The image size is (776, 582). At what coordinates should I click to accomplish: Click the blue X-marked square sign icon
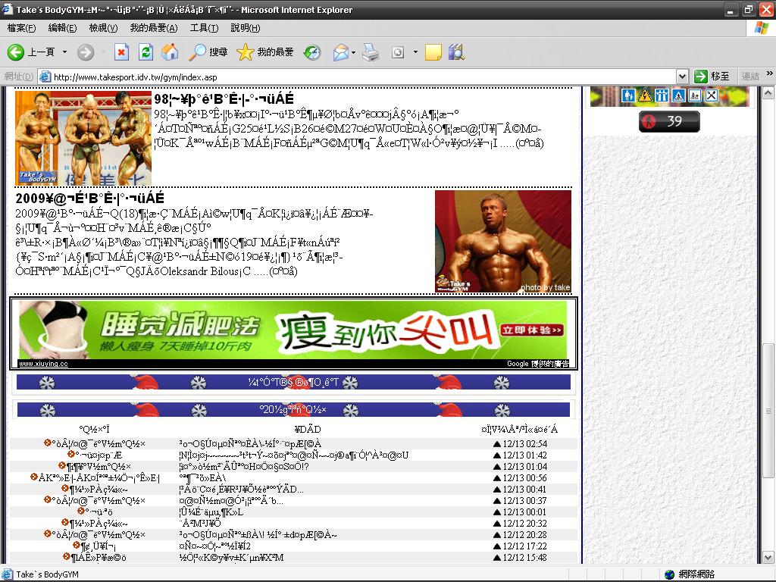click(711, 95)
